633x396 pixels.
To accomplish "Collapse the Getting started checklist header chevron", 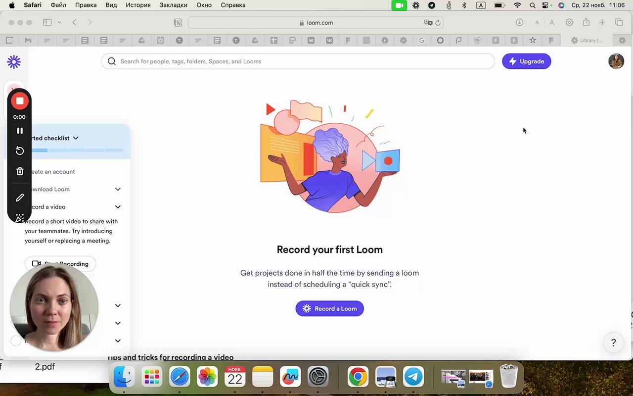I will point(76,138).
